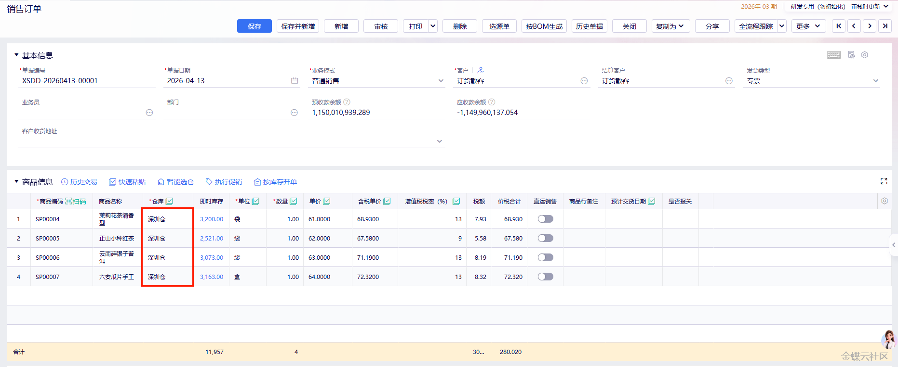Open product table column settings icon

pos(885,201)
